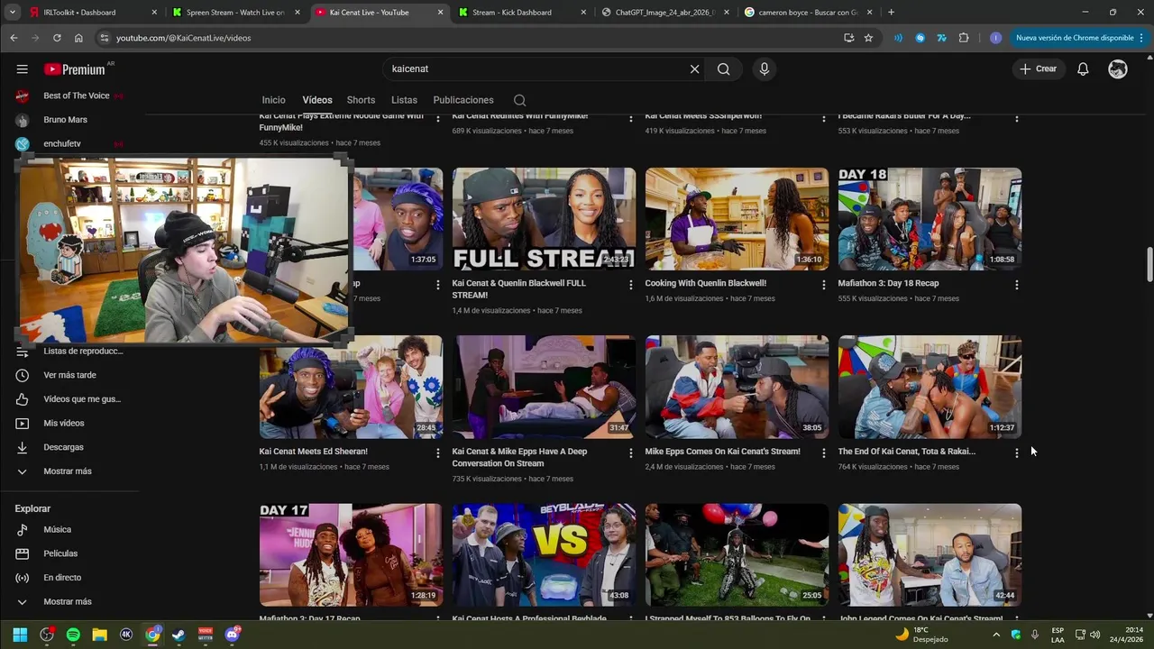Play the Mike Epps Comes On thumbnail
Screen dimensions: 1154x649
pos(737,387)
